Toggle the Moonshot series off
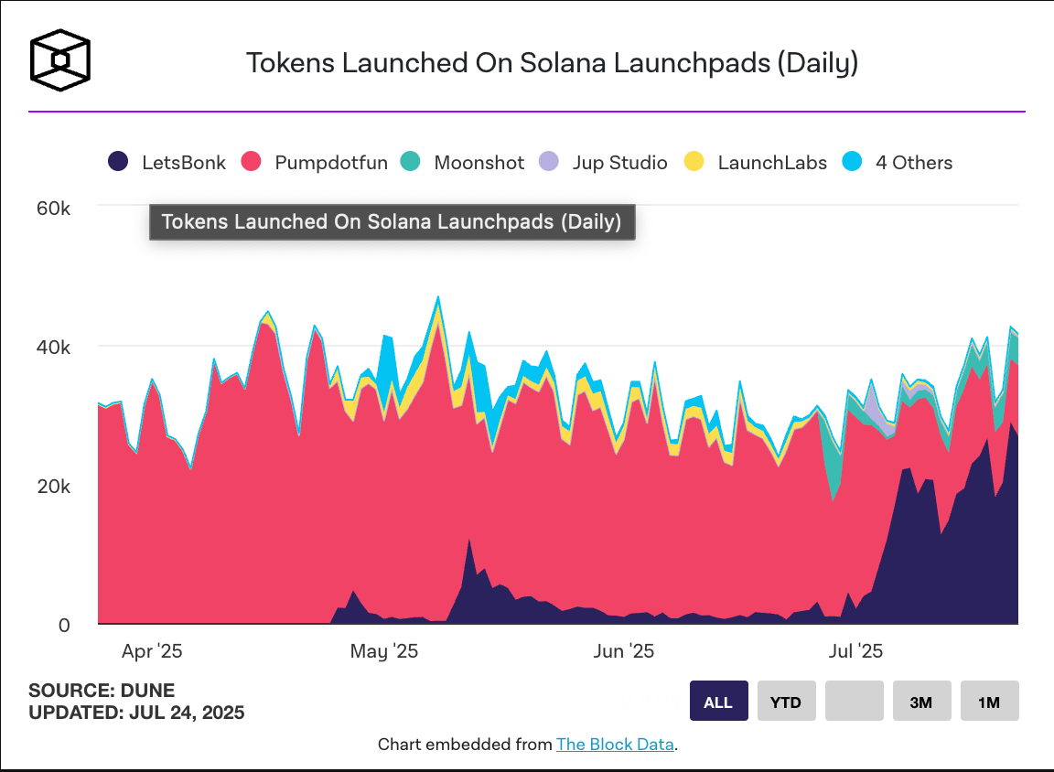The width and height of the screenshot is (1054, 772). 479,162
